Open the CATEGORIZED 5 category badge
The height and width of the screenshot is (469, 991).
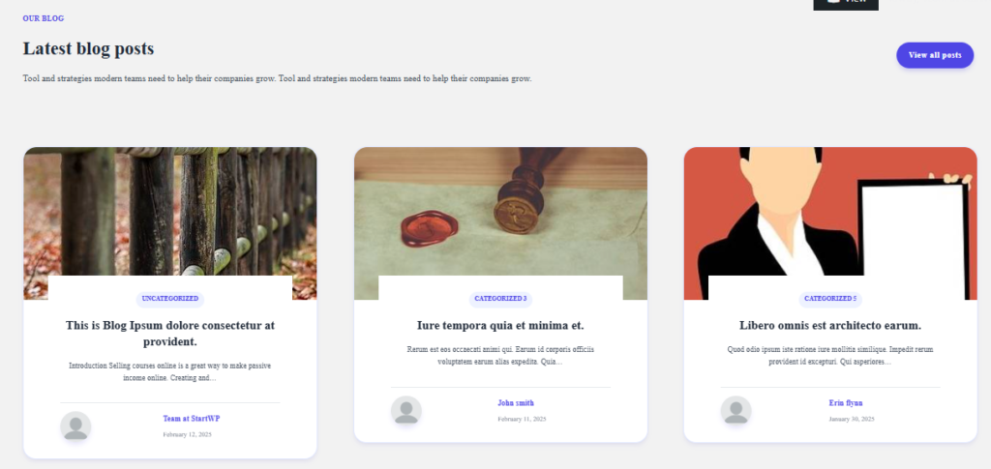click(830, 299)
